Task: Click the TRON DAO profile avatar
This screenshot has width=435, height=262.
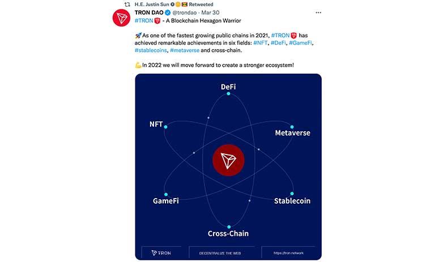Action: tap(121, 18)
